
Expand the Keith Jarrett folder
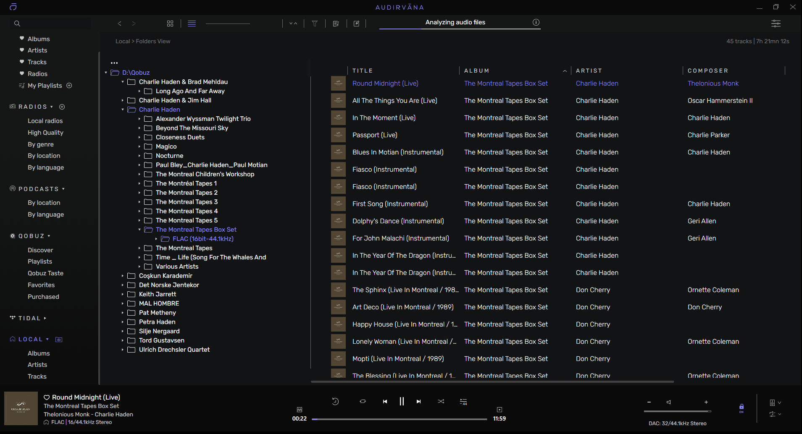(123, 294)
